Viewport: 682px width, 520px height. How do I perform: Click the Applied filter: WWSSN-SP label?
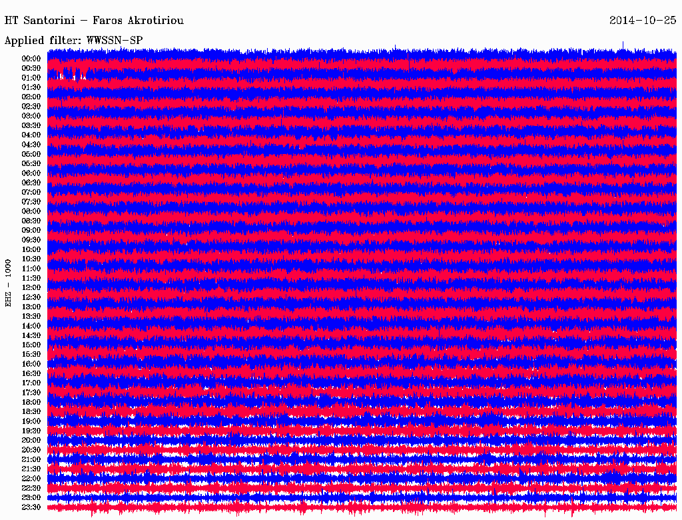[x=73, y=41]
